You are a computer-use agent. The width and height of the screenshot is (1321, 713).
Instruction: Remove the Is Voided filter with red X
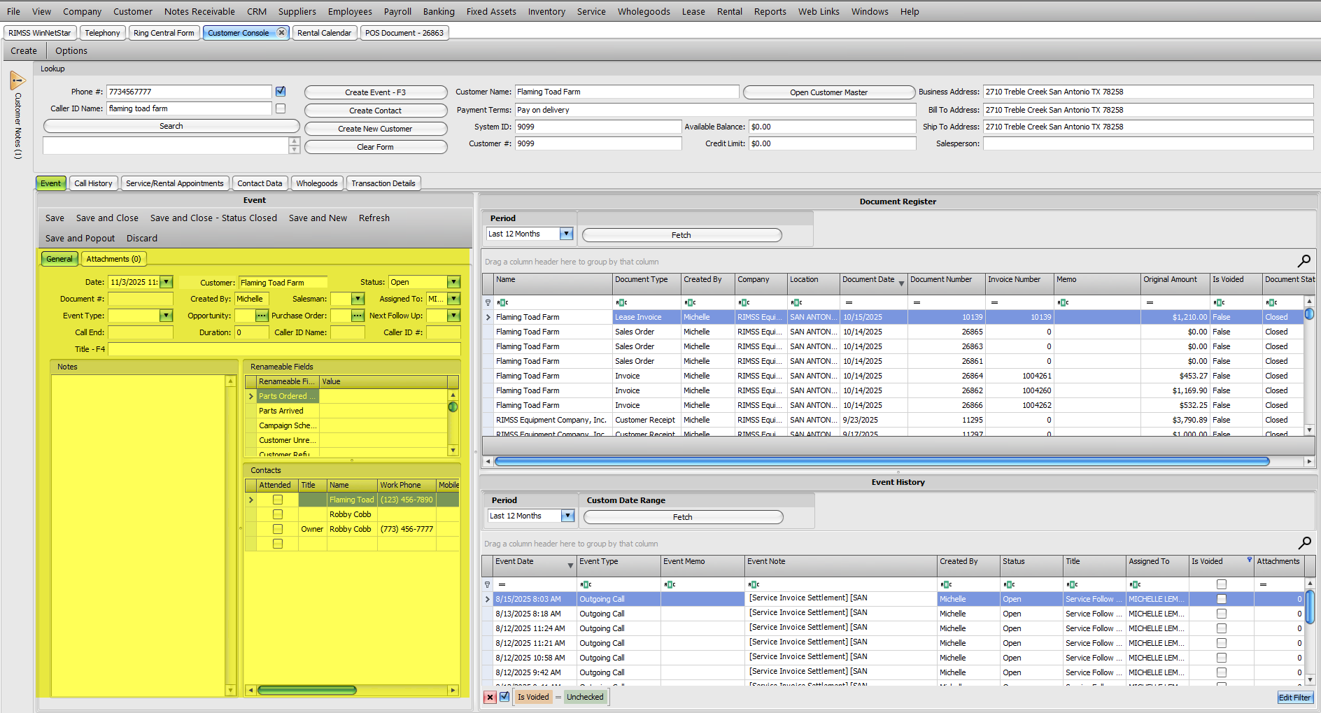pos(490,697)
